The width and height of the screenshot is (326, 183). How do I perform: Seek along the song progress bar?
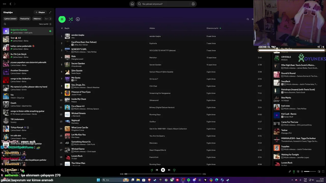coord(163,174)
